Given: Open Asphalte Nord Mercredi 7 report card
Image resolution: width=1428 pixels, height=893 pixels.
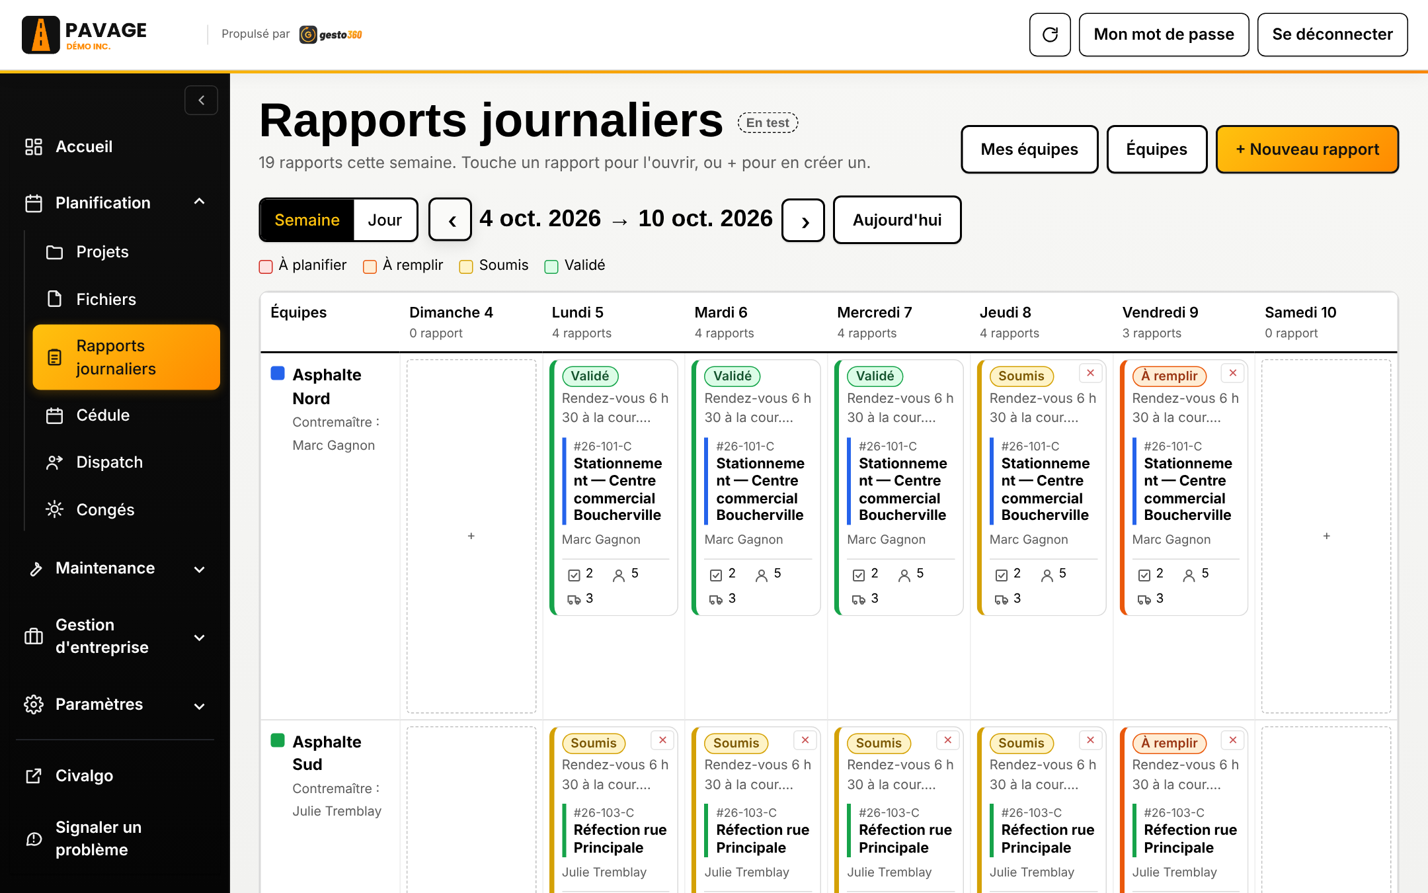Looking at the screenshot, I should coord(899,488).
